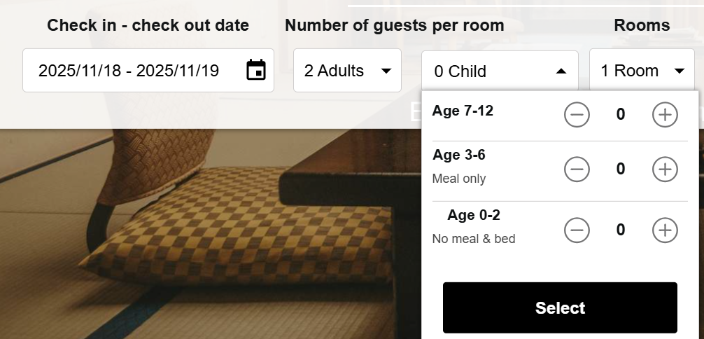Click the Age 7-12 count value
This screenshot has height=339, width=704.
point(621,115)
